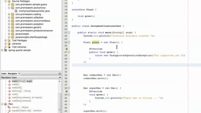
Task: Expand the spring-quartz-sample project
Action: (2, 50)
